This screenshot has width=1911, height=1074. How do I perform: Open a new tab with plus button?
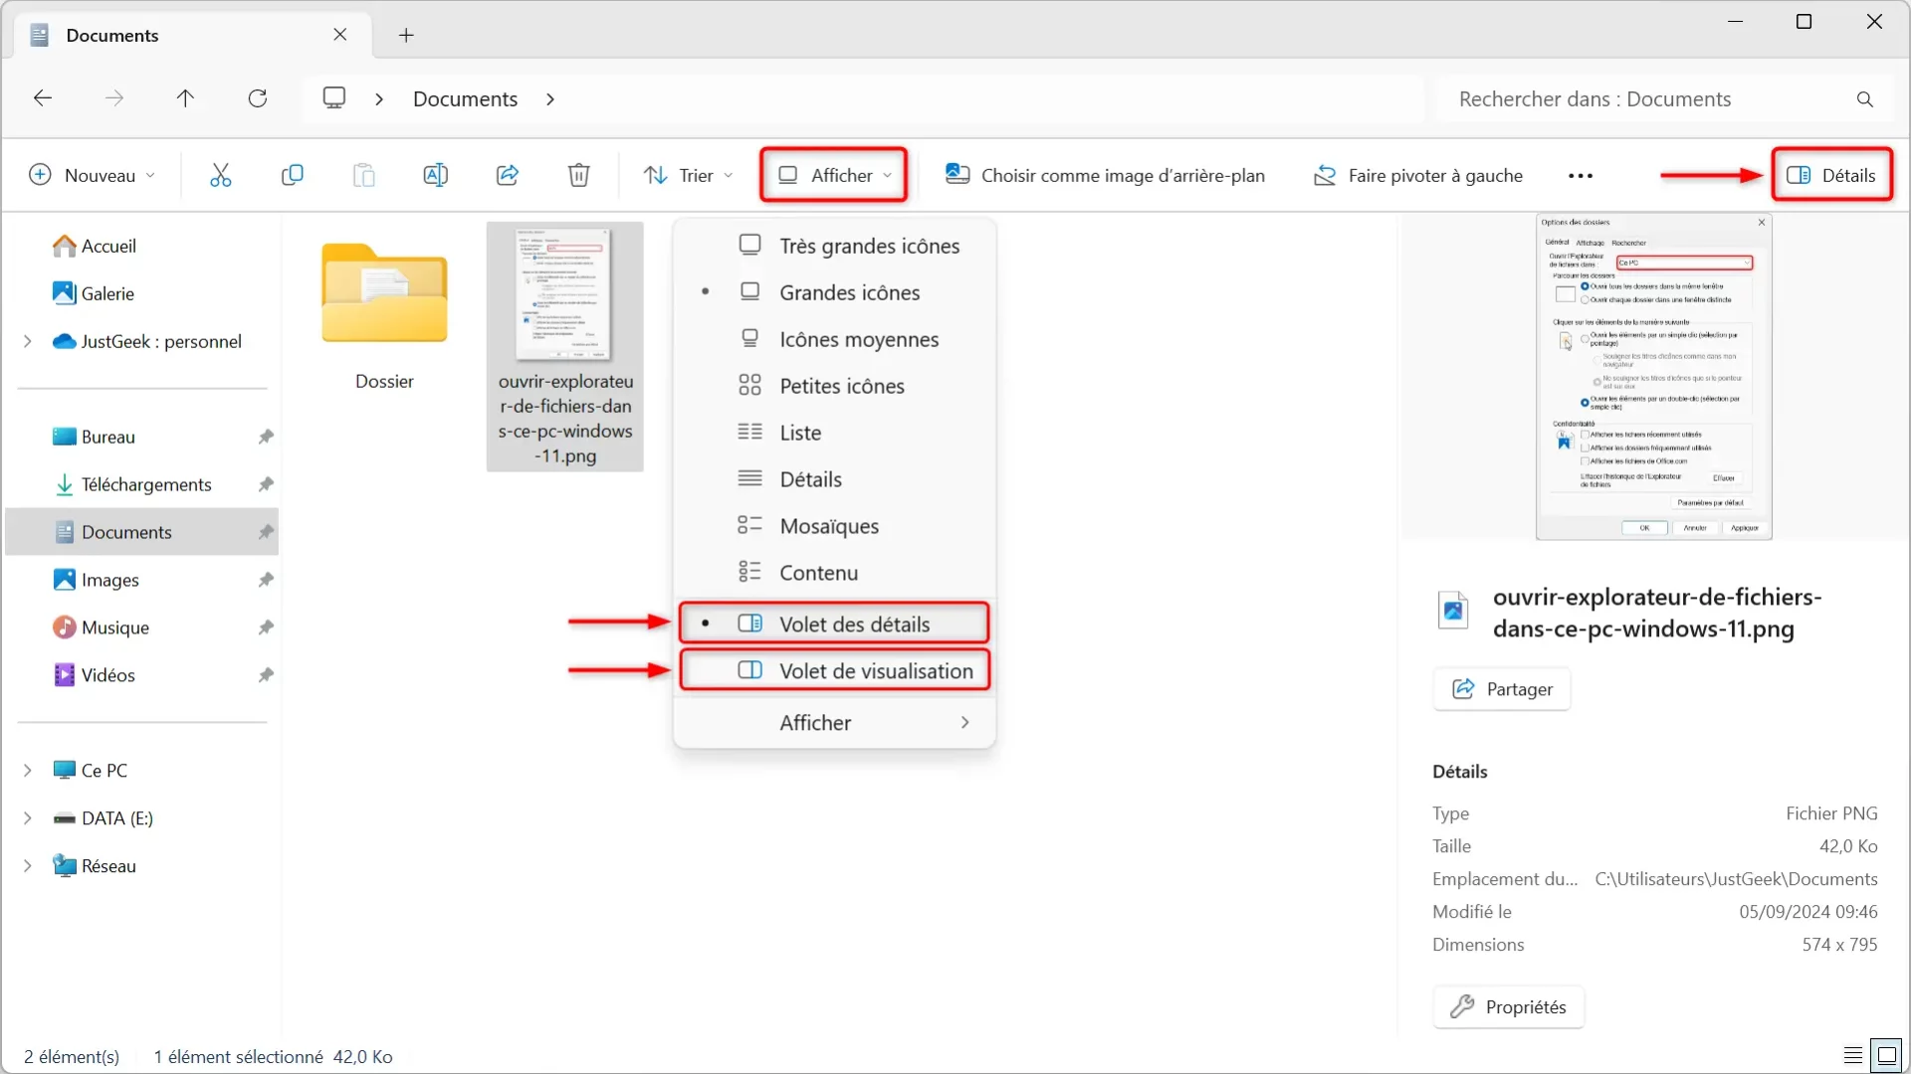[406, 36]
